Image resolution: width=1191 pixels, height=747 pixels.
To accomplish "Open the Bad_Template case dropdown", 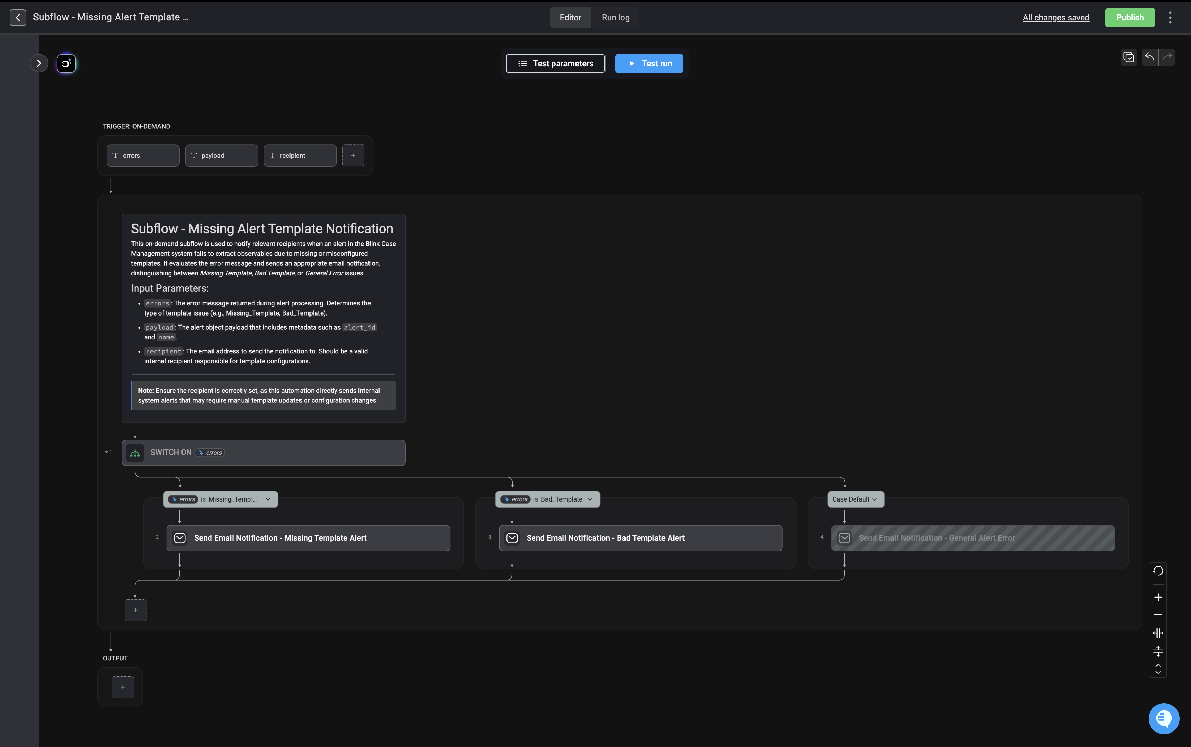I will pos(590,499).
